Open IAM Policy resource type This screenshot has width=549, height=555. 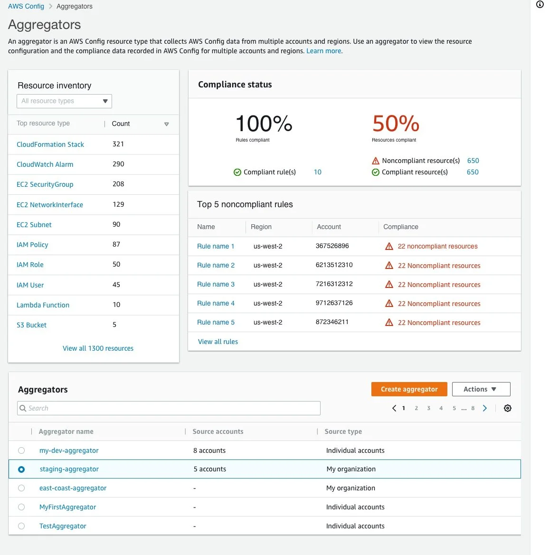coord(32,245)
